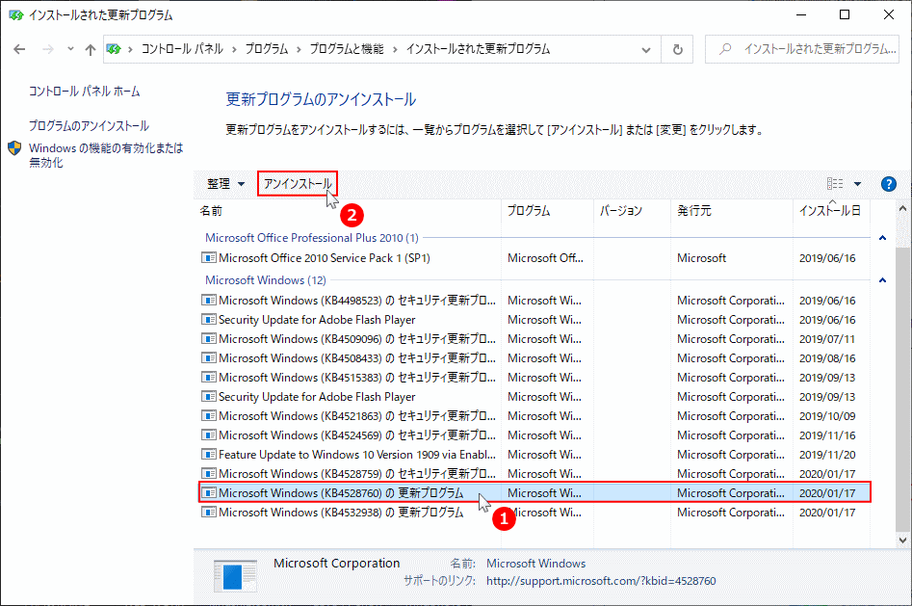Screen dimensions: 912x606
Task: Click the icon of KB4528760 update
Action: coord(208,492)
